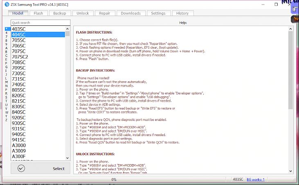Select model 403SC in list
This screenshot has width=299, height=185.
pyautogui.click(x=38, y=29)
